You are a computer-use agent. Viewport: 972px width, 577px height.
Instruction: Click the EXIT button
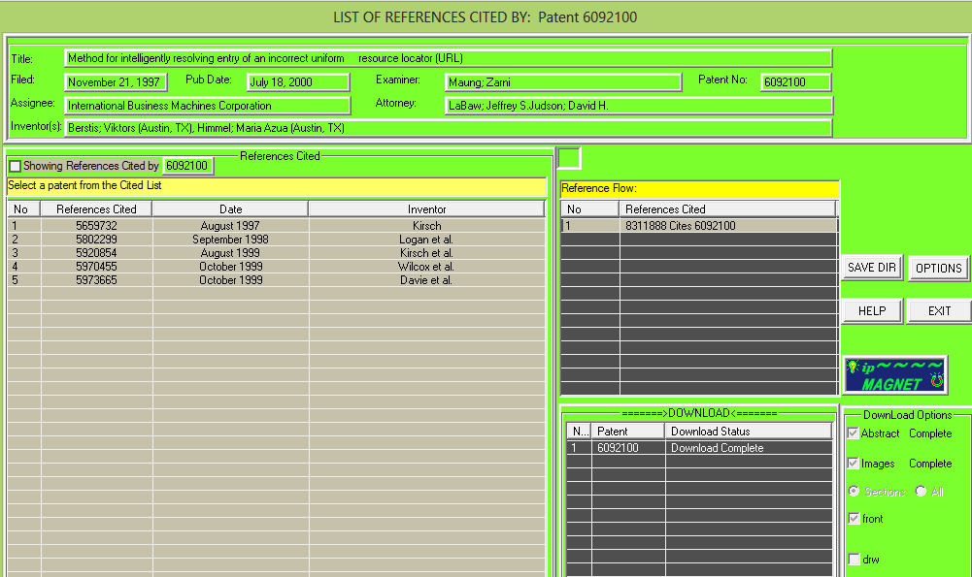point(939,310)
